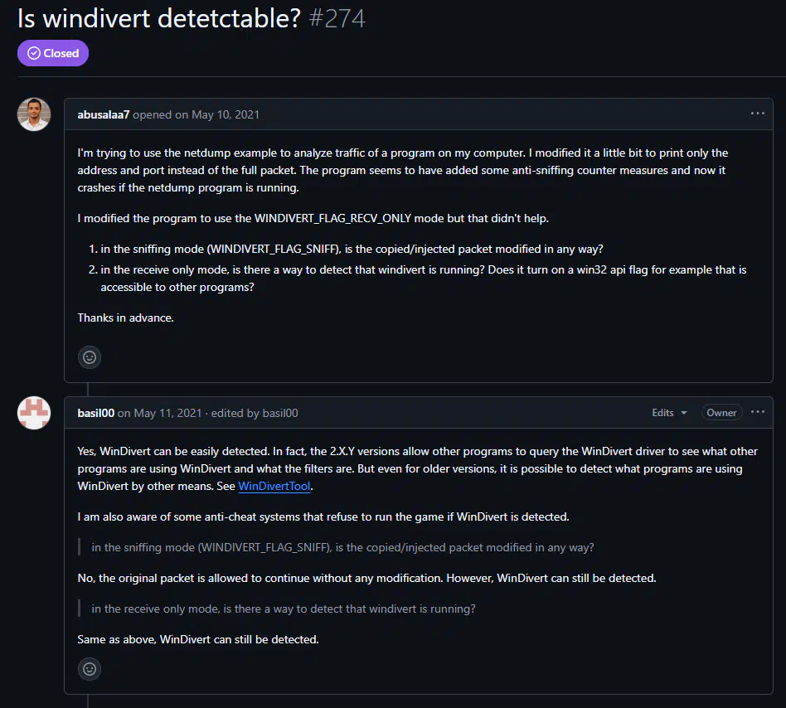Click the 'May 11, 2021' comment timestamp
The width and height of the screenshot is (786, 708).
pos(167,413)
